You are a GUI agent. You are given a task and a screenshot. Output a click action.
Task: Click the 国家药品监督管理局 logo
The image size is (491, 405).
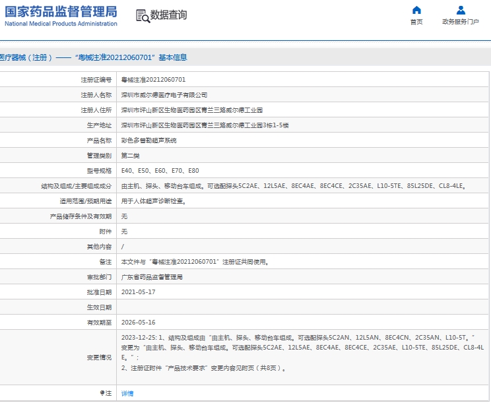[x=61, y=16]
